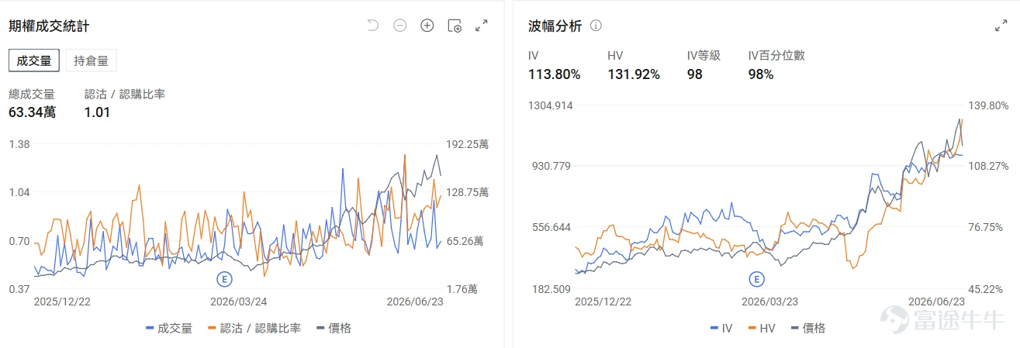This screenshot has height=348, width=1020.
Task: Zoom out with the minus circle icon
Action: pyautogui.click(x=400, y=26)
